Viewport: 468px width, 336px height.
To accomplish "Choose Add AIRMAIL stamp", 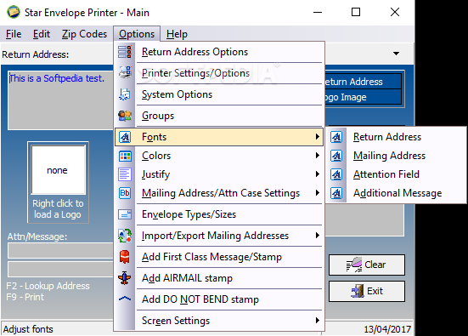I will tap(219, 278).
